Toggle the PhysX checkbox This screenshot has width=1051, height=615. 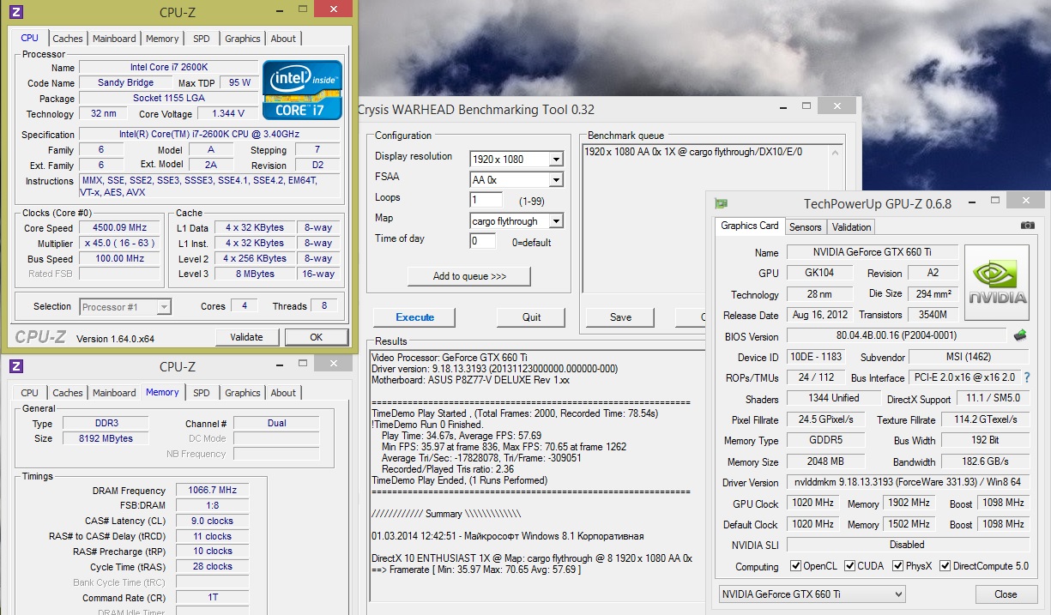pos(898,566)
